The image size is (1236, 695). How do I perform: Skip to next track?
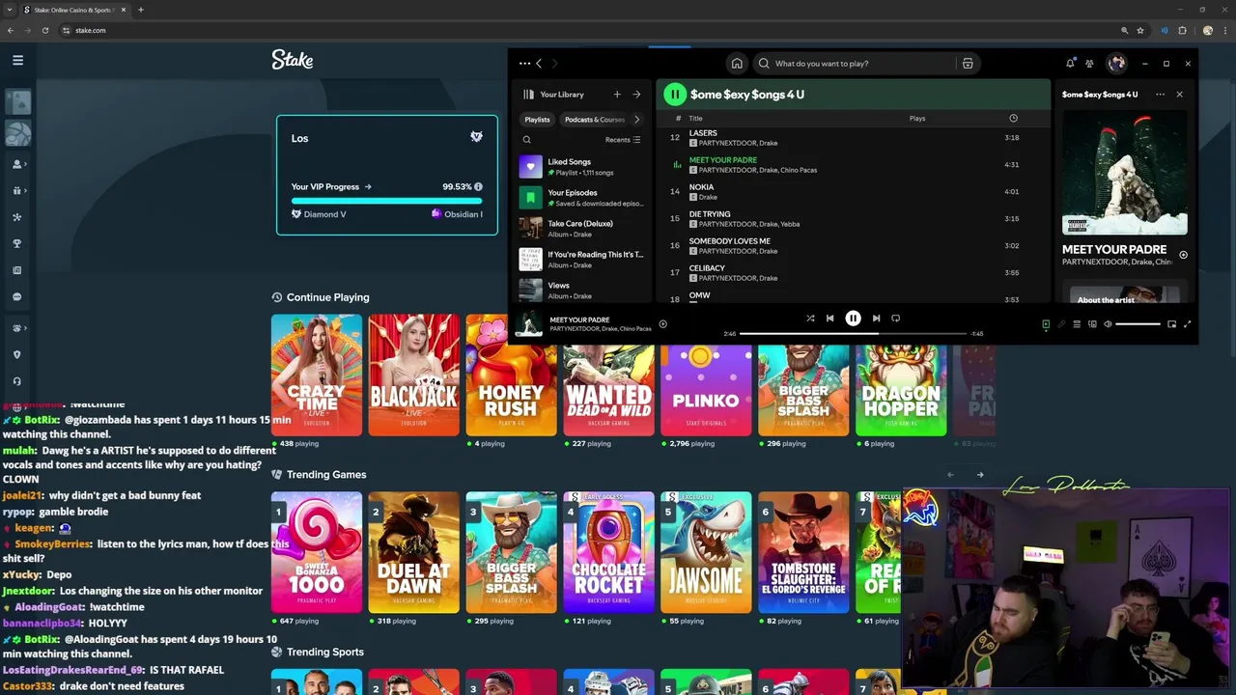[x=876, y=319]
